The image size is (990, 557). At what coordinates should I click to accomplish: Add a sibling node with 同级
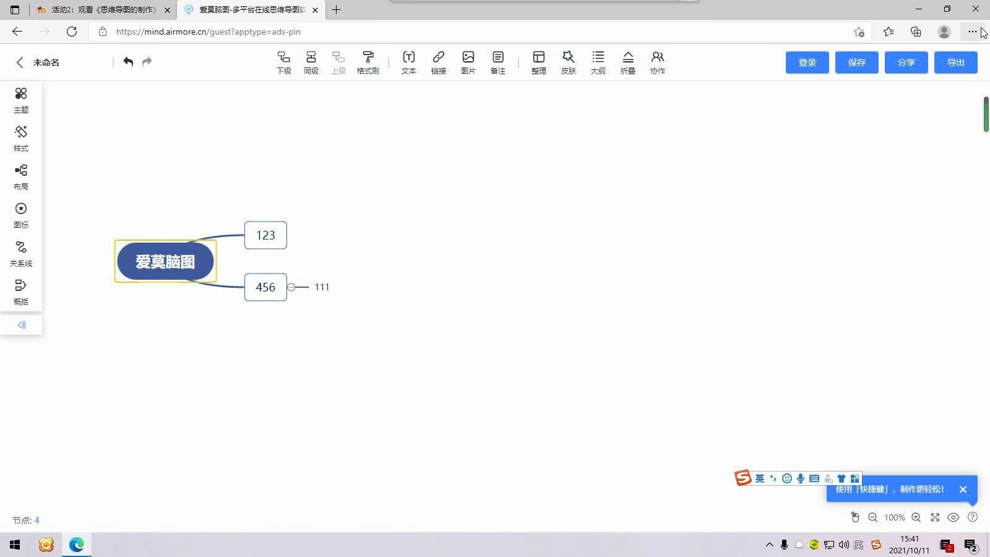[311, 63]
